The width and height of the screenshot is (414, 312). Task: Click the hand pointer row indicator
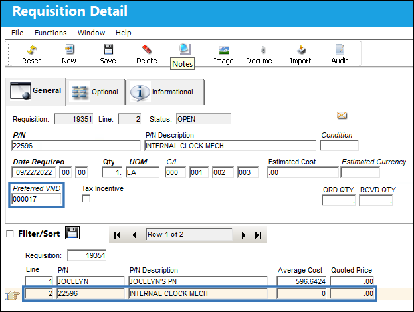(x=13, y=295)
